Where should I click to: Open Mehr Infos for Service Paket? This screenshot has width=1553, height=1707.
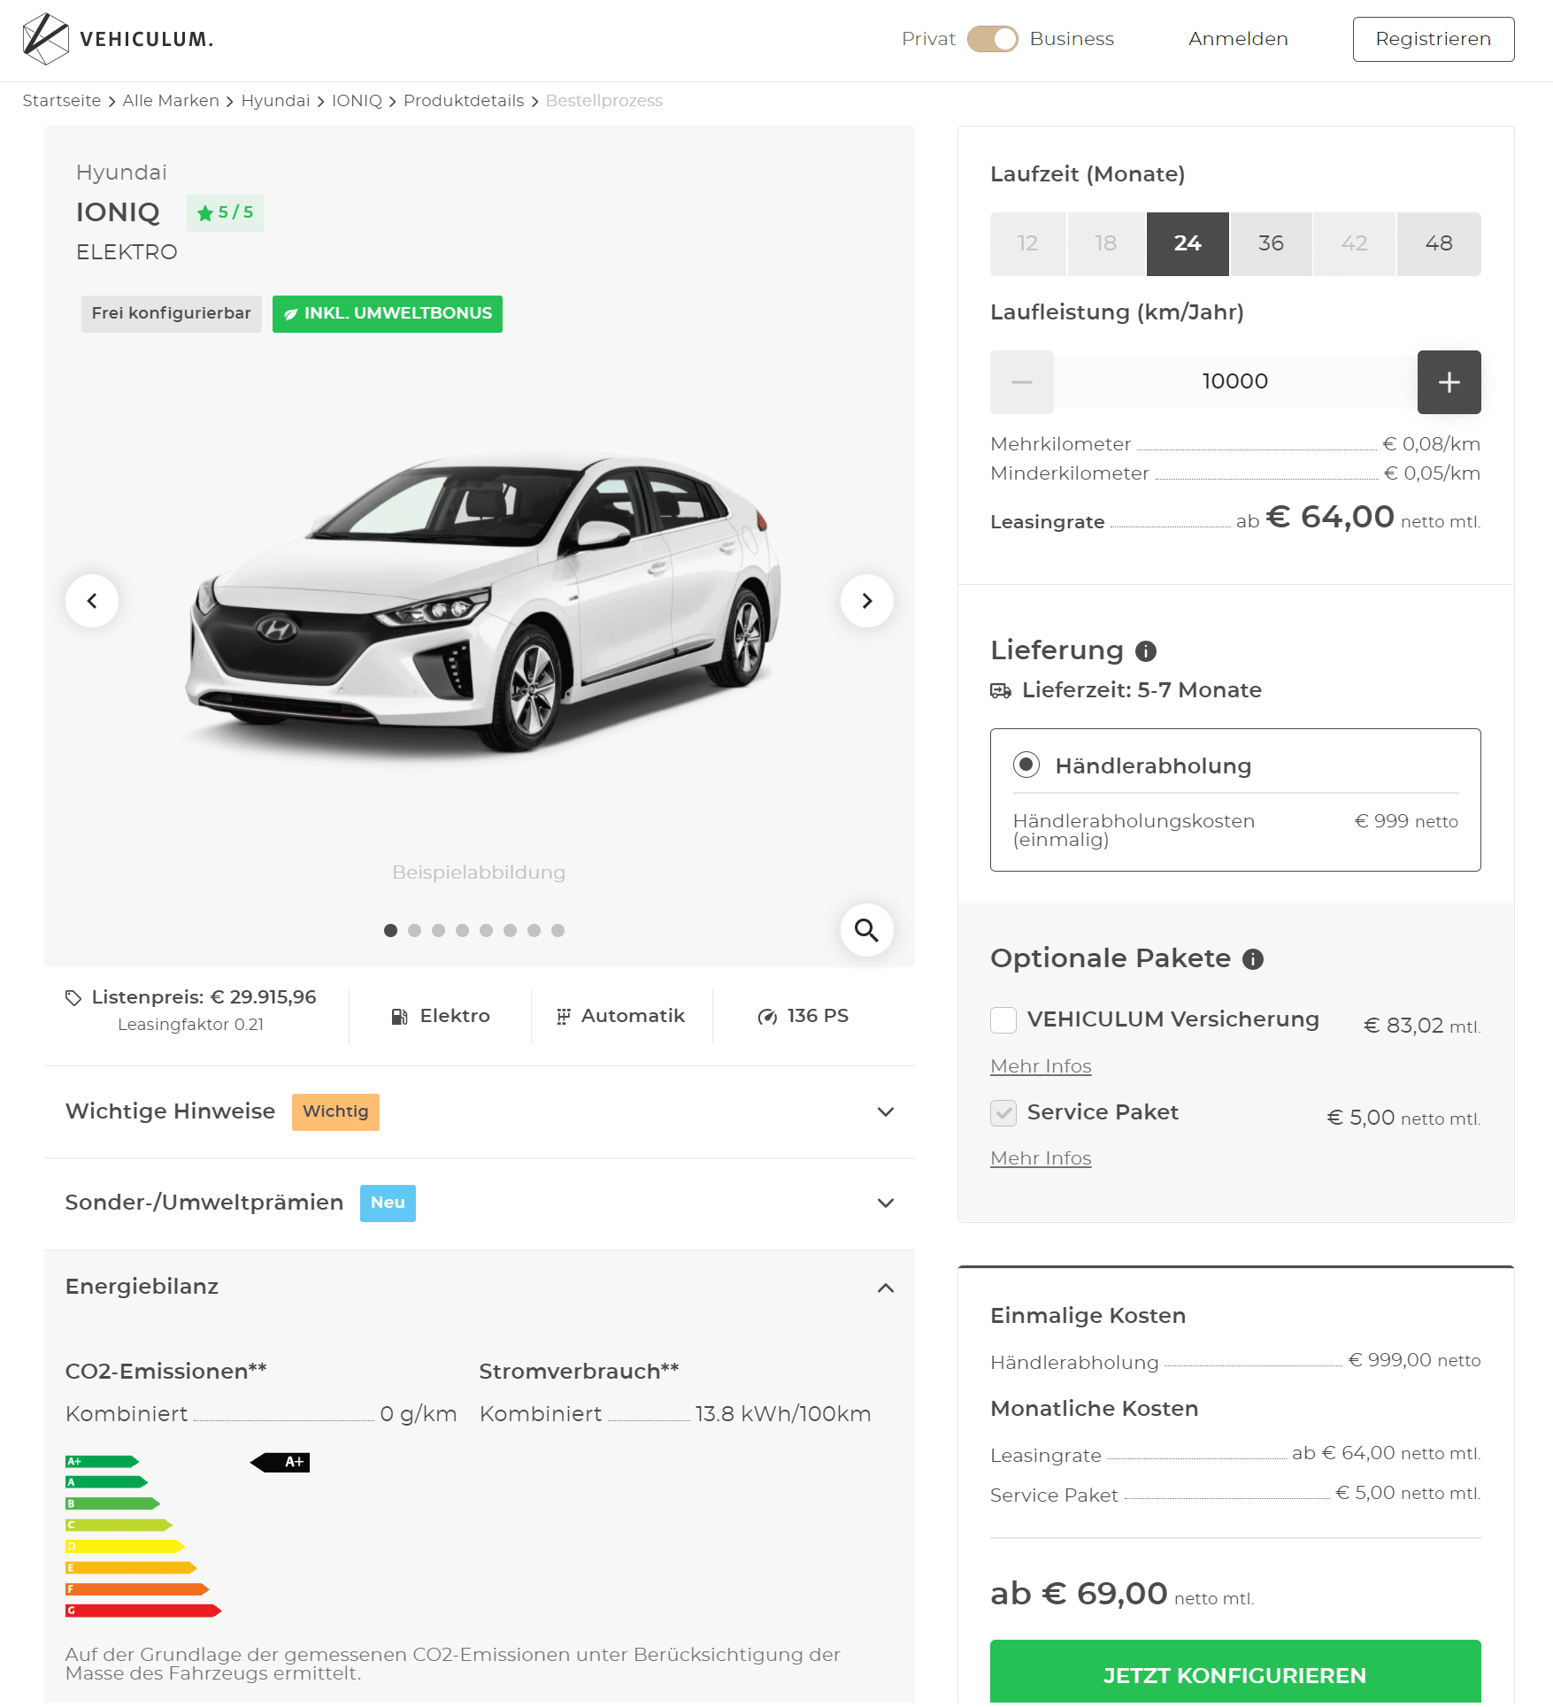[1041, 1158]
